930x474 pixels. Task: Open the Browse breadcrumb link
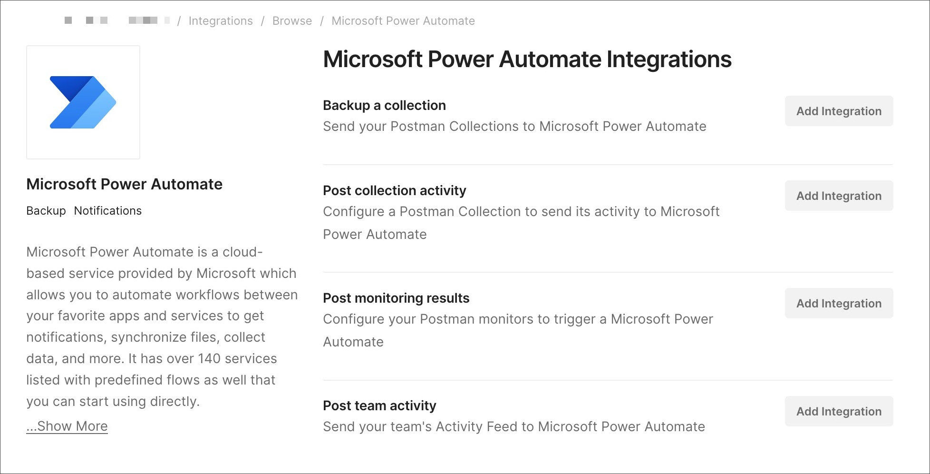click(x=291, y=20)
